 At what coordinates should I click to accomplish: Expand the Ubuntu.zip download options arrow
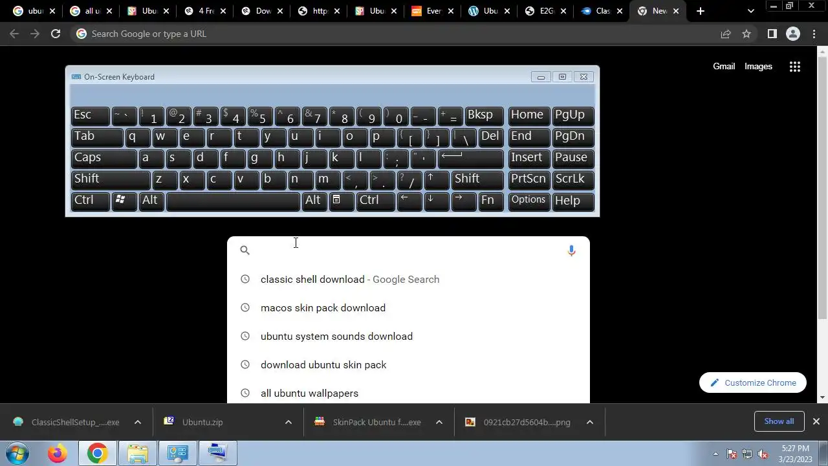pyautogui.click(x=288, y=422)
